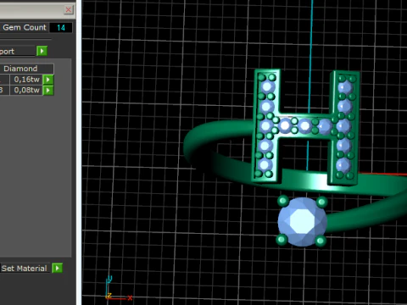Click the Gem Count label
This screenshot has height=305, width=407.
coord(25,27)
